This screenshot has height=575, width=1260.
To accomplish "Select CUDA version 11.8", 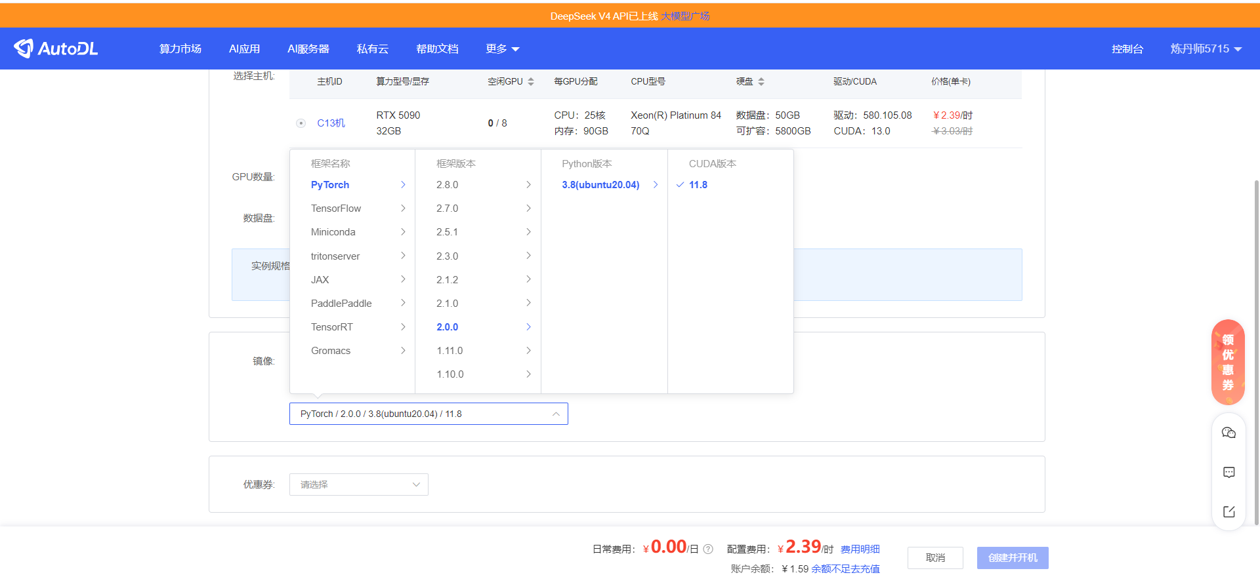I will 730,185.
